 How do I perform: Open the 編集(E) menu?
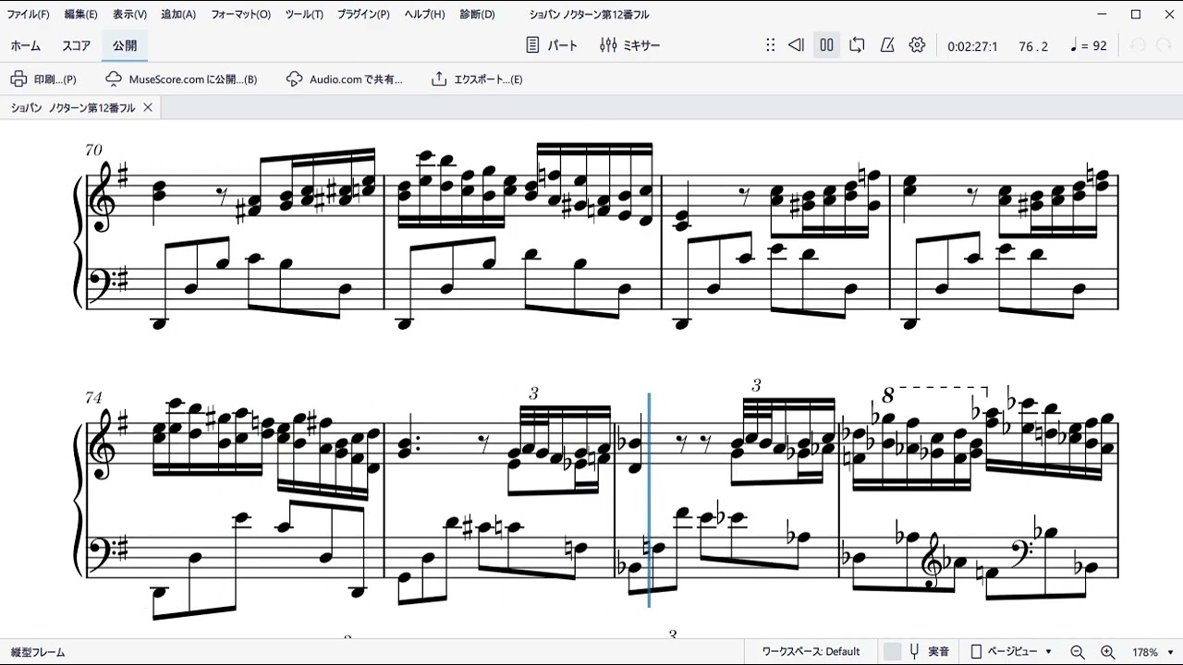[x=80, y=14]
